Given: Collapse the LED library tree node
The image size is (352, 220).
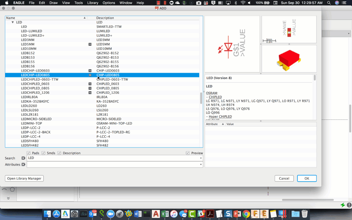Looking at the screenshot, I should (x=13, y=22).
